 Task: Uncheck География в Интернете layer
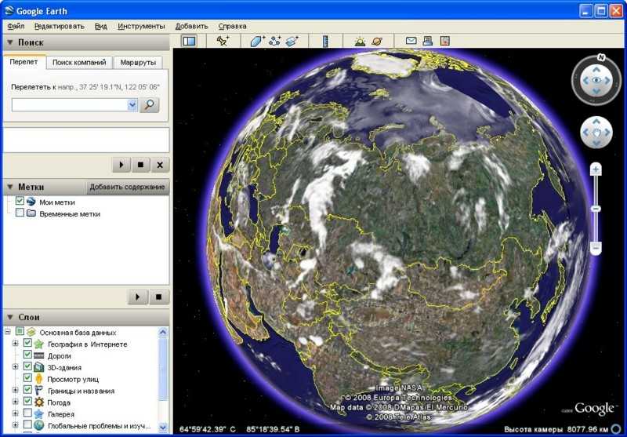tap(27, 343)
